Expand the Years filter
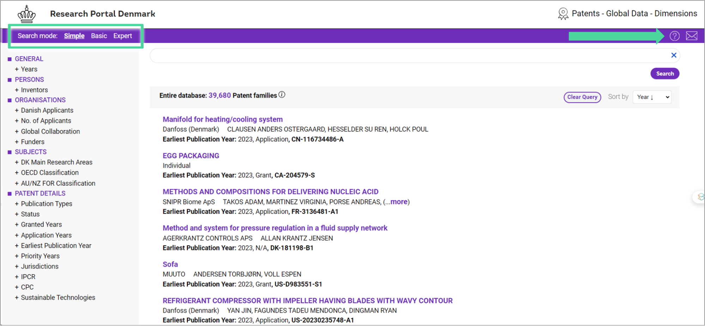 click(29, 69)
